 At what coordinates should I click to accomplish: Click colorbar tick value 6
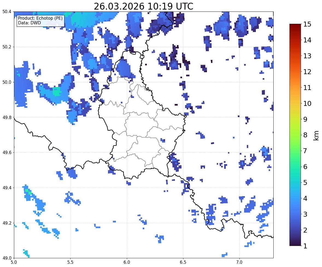305,167
